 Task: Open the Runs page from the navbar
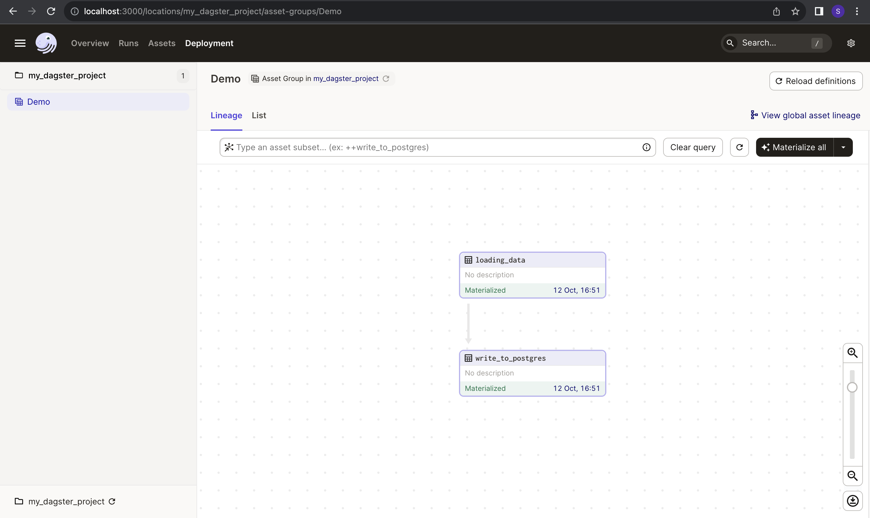[x=128, y=43]
